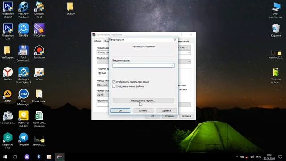Screen dimensions: 286x161
Task: Open Photoshop CS6 x64 desktop shortcut
Action: pos(8,10)
